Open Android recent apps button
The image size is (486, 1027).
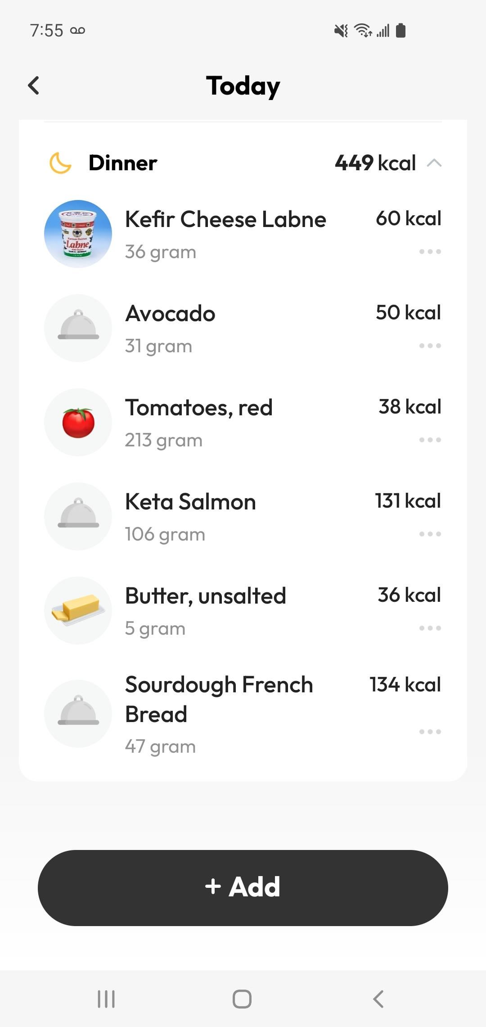(106, 999)
